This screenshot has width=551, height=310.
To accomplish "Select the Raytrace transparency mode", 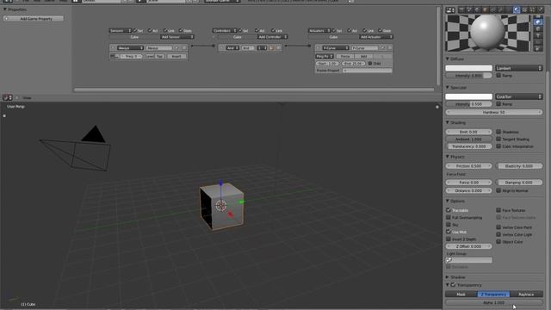I will [x=526, y=294].
